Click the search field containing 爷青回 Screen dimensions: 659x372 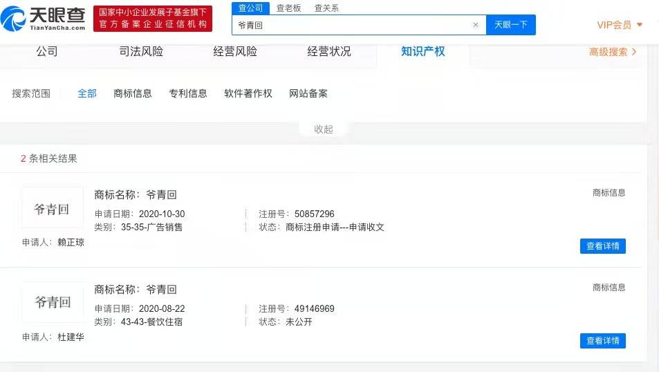[353, 25]
